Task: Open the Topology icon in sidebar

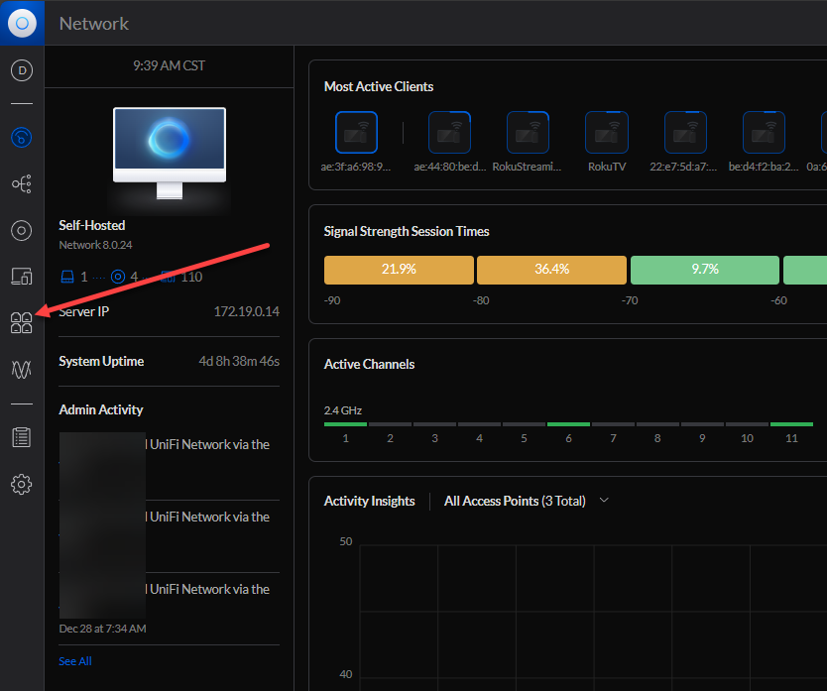Action: point(22,184)
